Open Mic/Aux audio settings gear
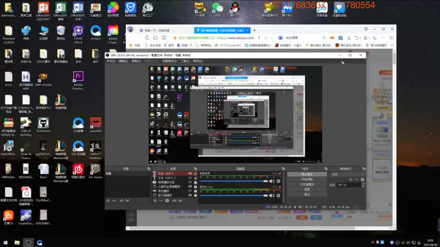 (x=278, y=195)
